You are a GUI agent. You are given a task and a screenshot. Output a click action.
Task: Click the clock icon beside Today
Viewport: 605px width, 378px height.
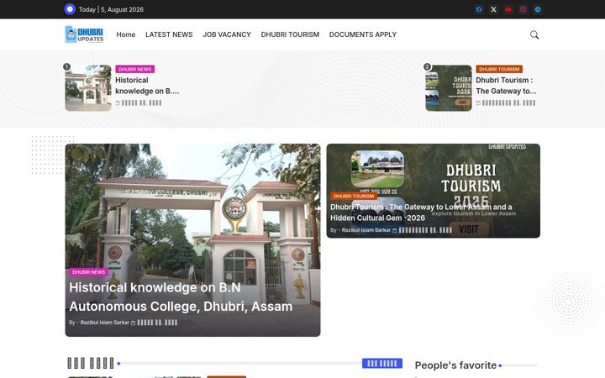tap(70, 9)
